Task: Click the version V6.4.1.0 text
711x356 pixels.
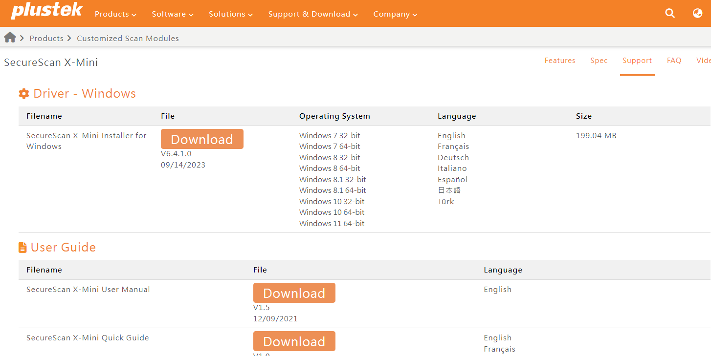Action: 176,154
